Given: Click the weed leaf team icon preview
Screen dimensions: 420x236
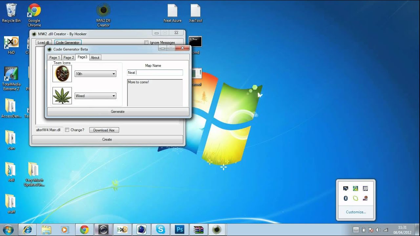Looking at the screenshot, I should 62,96.
